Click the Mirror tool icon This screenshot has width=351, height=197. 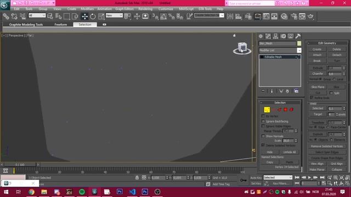[230, 16]
